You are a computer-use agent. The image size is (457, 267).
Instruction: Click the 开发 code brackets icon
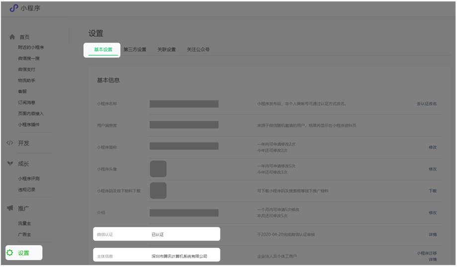pos(10,143)
